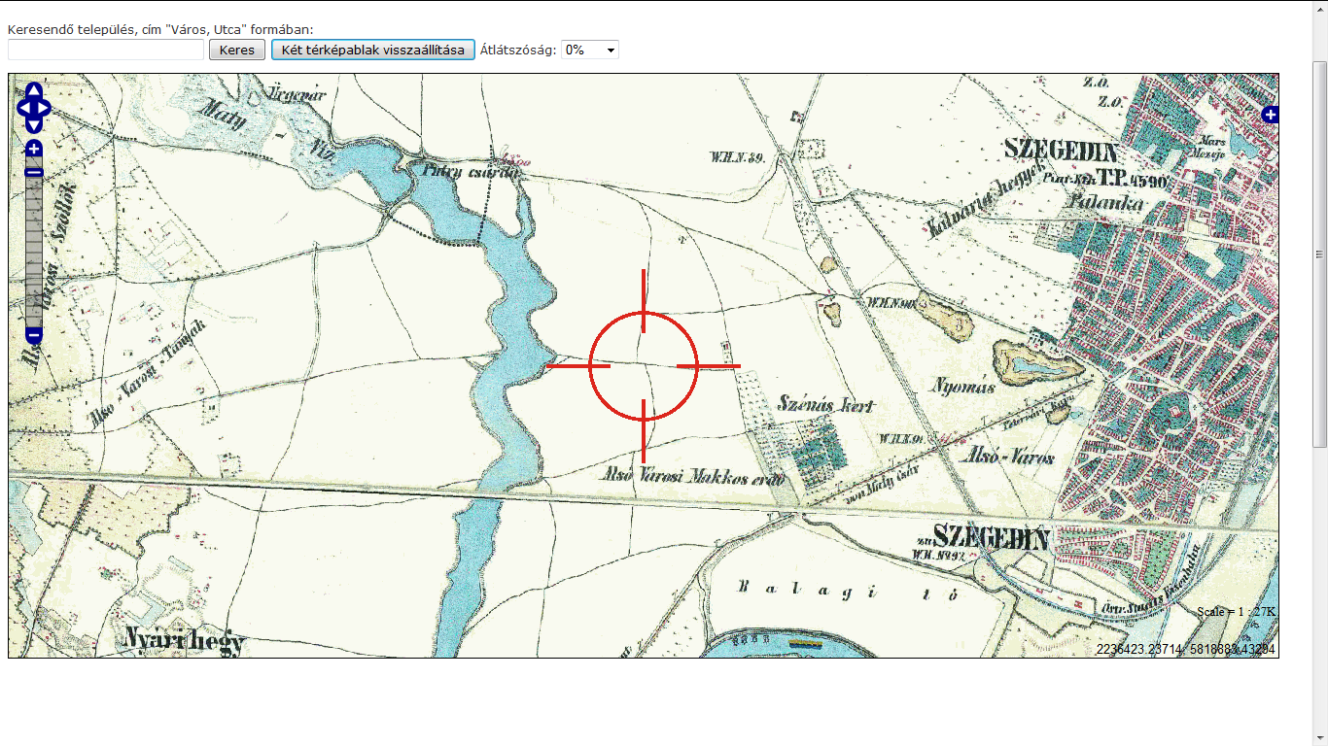Pan the map north with the up arrow

coord(34,90)
